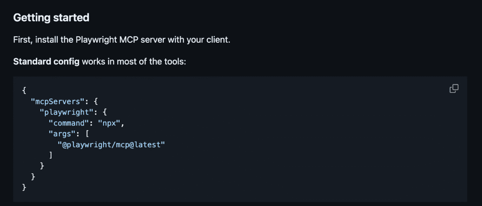Click the closing square bracket of args array
The width and height of the screenshot is (482, 206).
[x=51, y=155]
